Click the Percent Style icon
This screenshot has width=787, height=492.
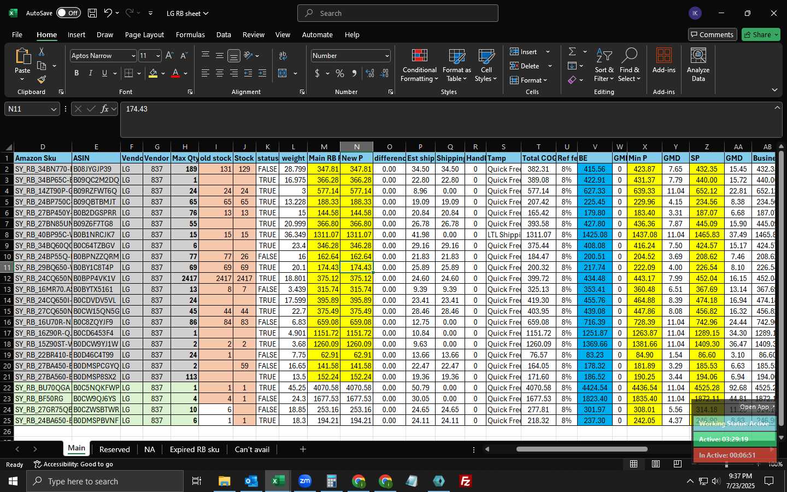pyautogui.click(x=340, y=73)
